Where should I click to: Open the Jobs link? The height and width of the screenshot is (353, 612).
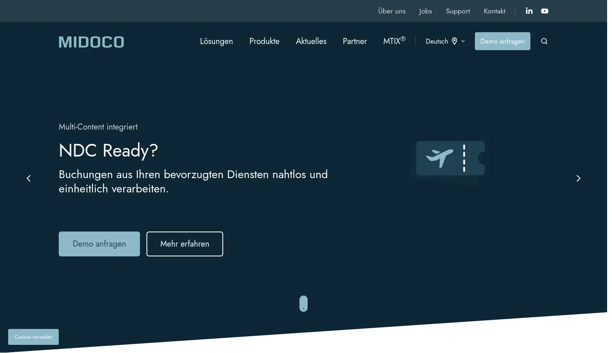pos(426,11)
